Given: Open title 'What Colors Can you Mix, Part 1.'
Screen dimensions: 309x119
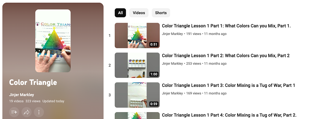Looking at the screenshot, I should coord(226,26).
